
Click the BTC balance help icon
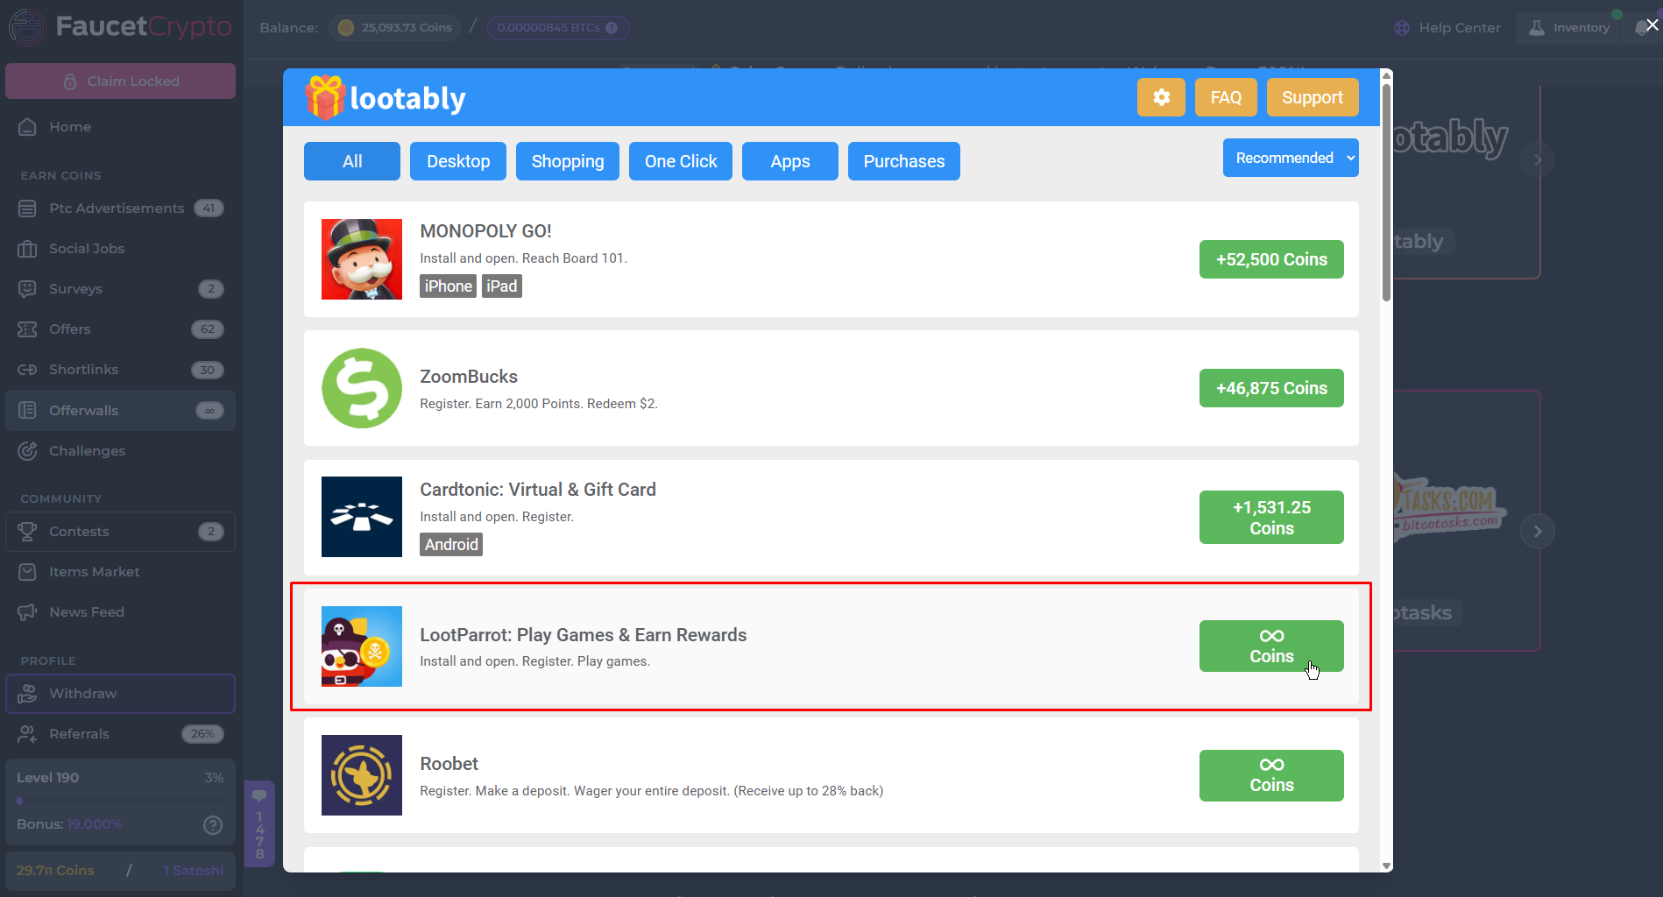pos(612,27)
